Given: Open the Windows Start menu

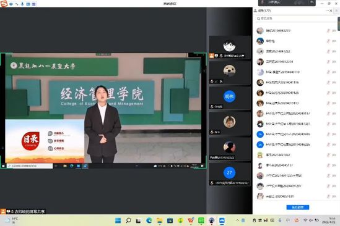Looking at the screenshot, I should click(x=118, y=220).
